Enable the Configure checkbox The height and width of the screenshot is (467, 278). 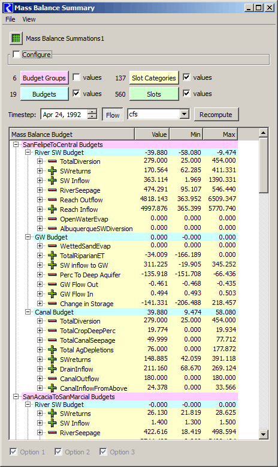coord(16,55)
